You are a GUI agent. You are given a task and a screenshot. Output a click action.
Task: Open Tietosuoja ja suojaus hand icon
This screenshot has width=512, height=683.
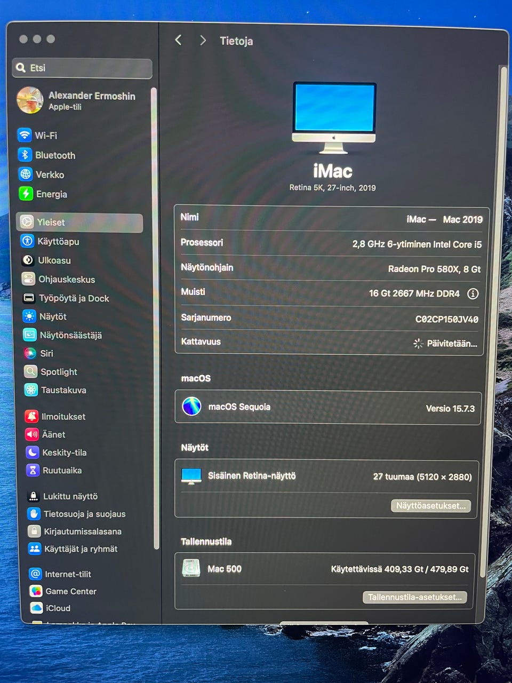pos(34,514)
